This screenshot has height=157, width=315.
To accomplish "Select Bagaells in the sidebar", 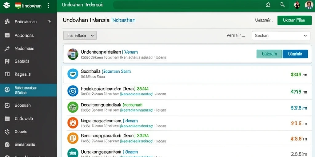I will click(x=22, y=74).
